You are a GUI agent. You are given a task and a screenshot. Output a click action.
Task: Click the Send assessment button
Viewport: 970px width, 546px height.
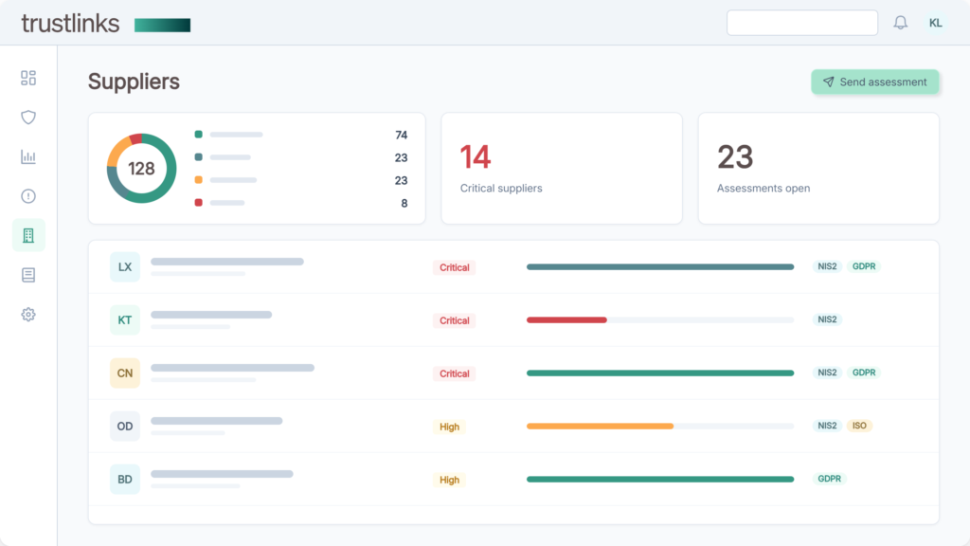click(x=874, y=82)
